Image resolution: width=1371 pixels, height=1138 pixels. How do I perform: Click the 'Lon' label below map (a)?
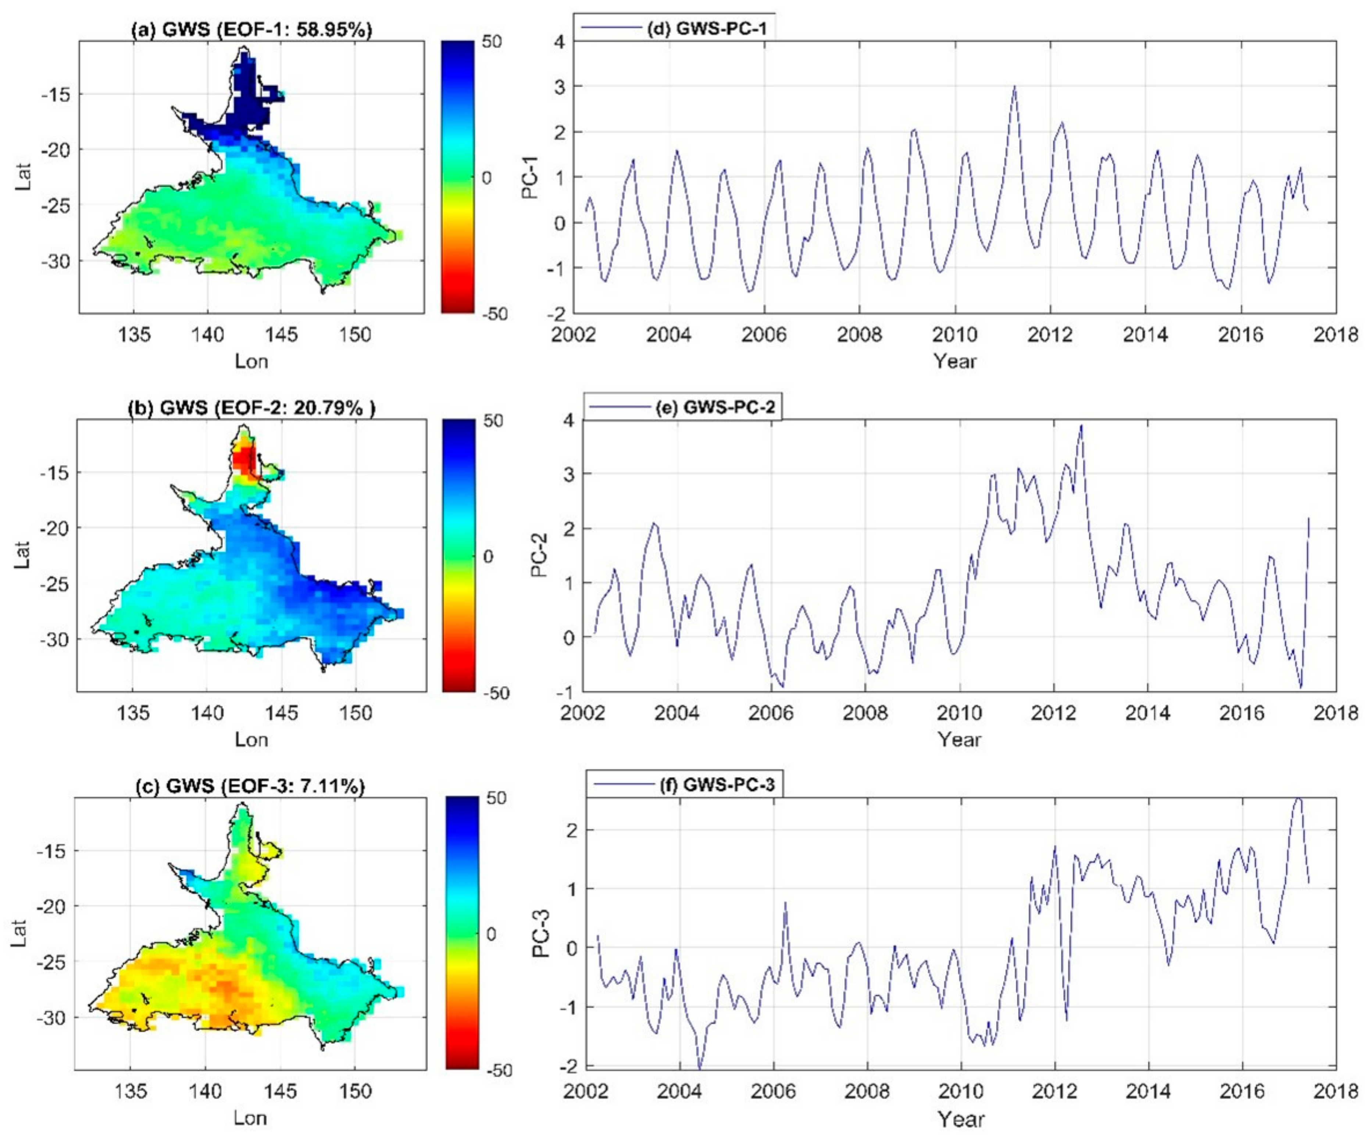point(251,361)
